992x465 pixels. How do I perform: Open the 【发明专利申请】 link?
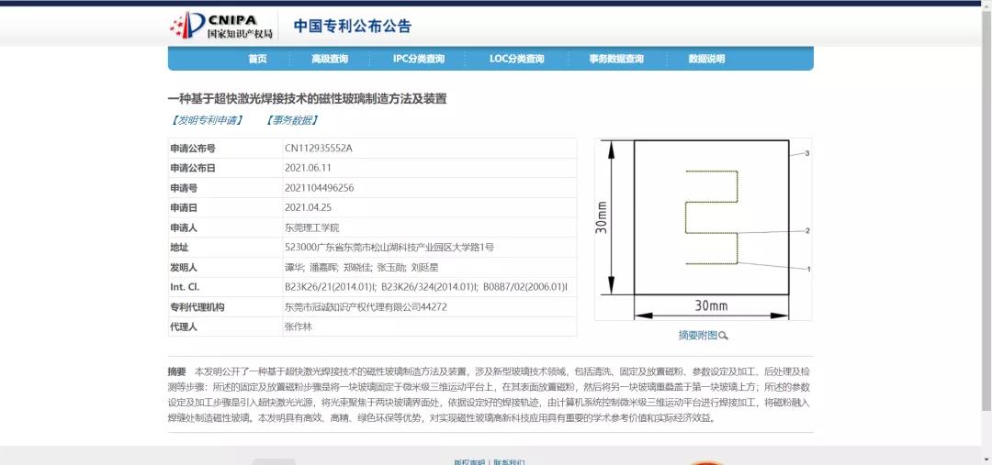pyautogui.click(x=207, y=120)
